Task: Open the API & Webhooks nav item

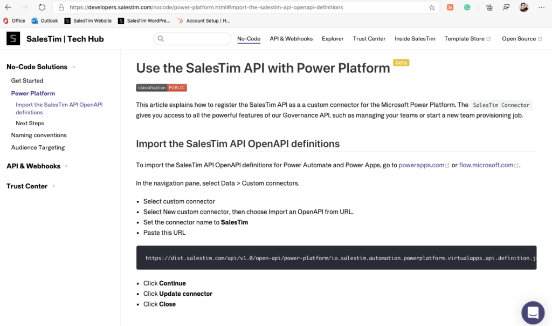Action: pos(291,39)
